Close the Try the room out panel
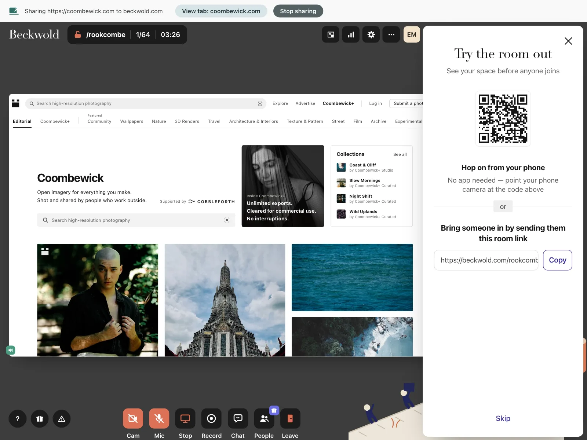 568,41
